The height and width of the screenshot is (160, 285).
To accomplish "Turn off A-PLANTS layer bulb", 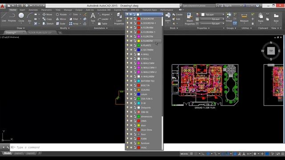I will (x=127, y=45).
